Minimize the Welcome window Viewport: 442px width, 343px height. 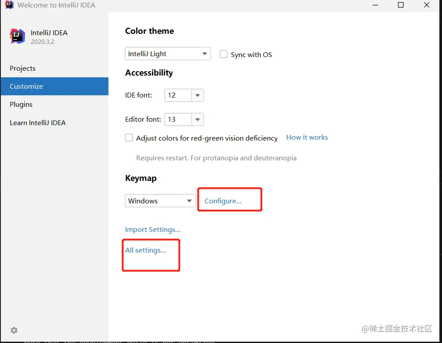click(x=374, y=5)
